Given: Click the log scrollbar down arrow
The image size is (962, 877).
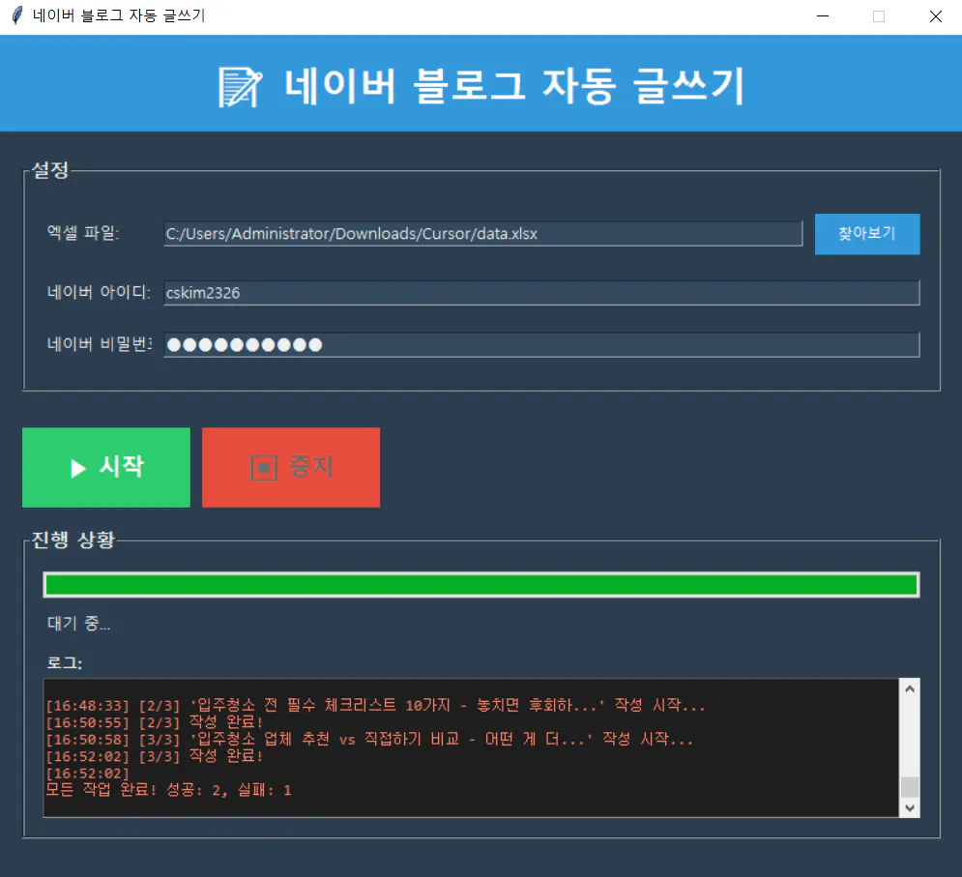Looking at the screenshot, I should click(x=910, y=807).
